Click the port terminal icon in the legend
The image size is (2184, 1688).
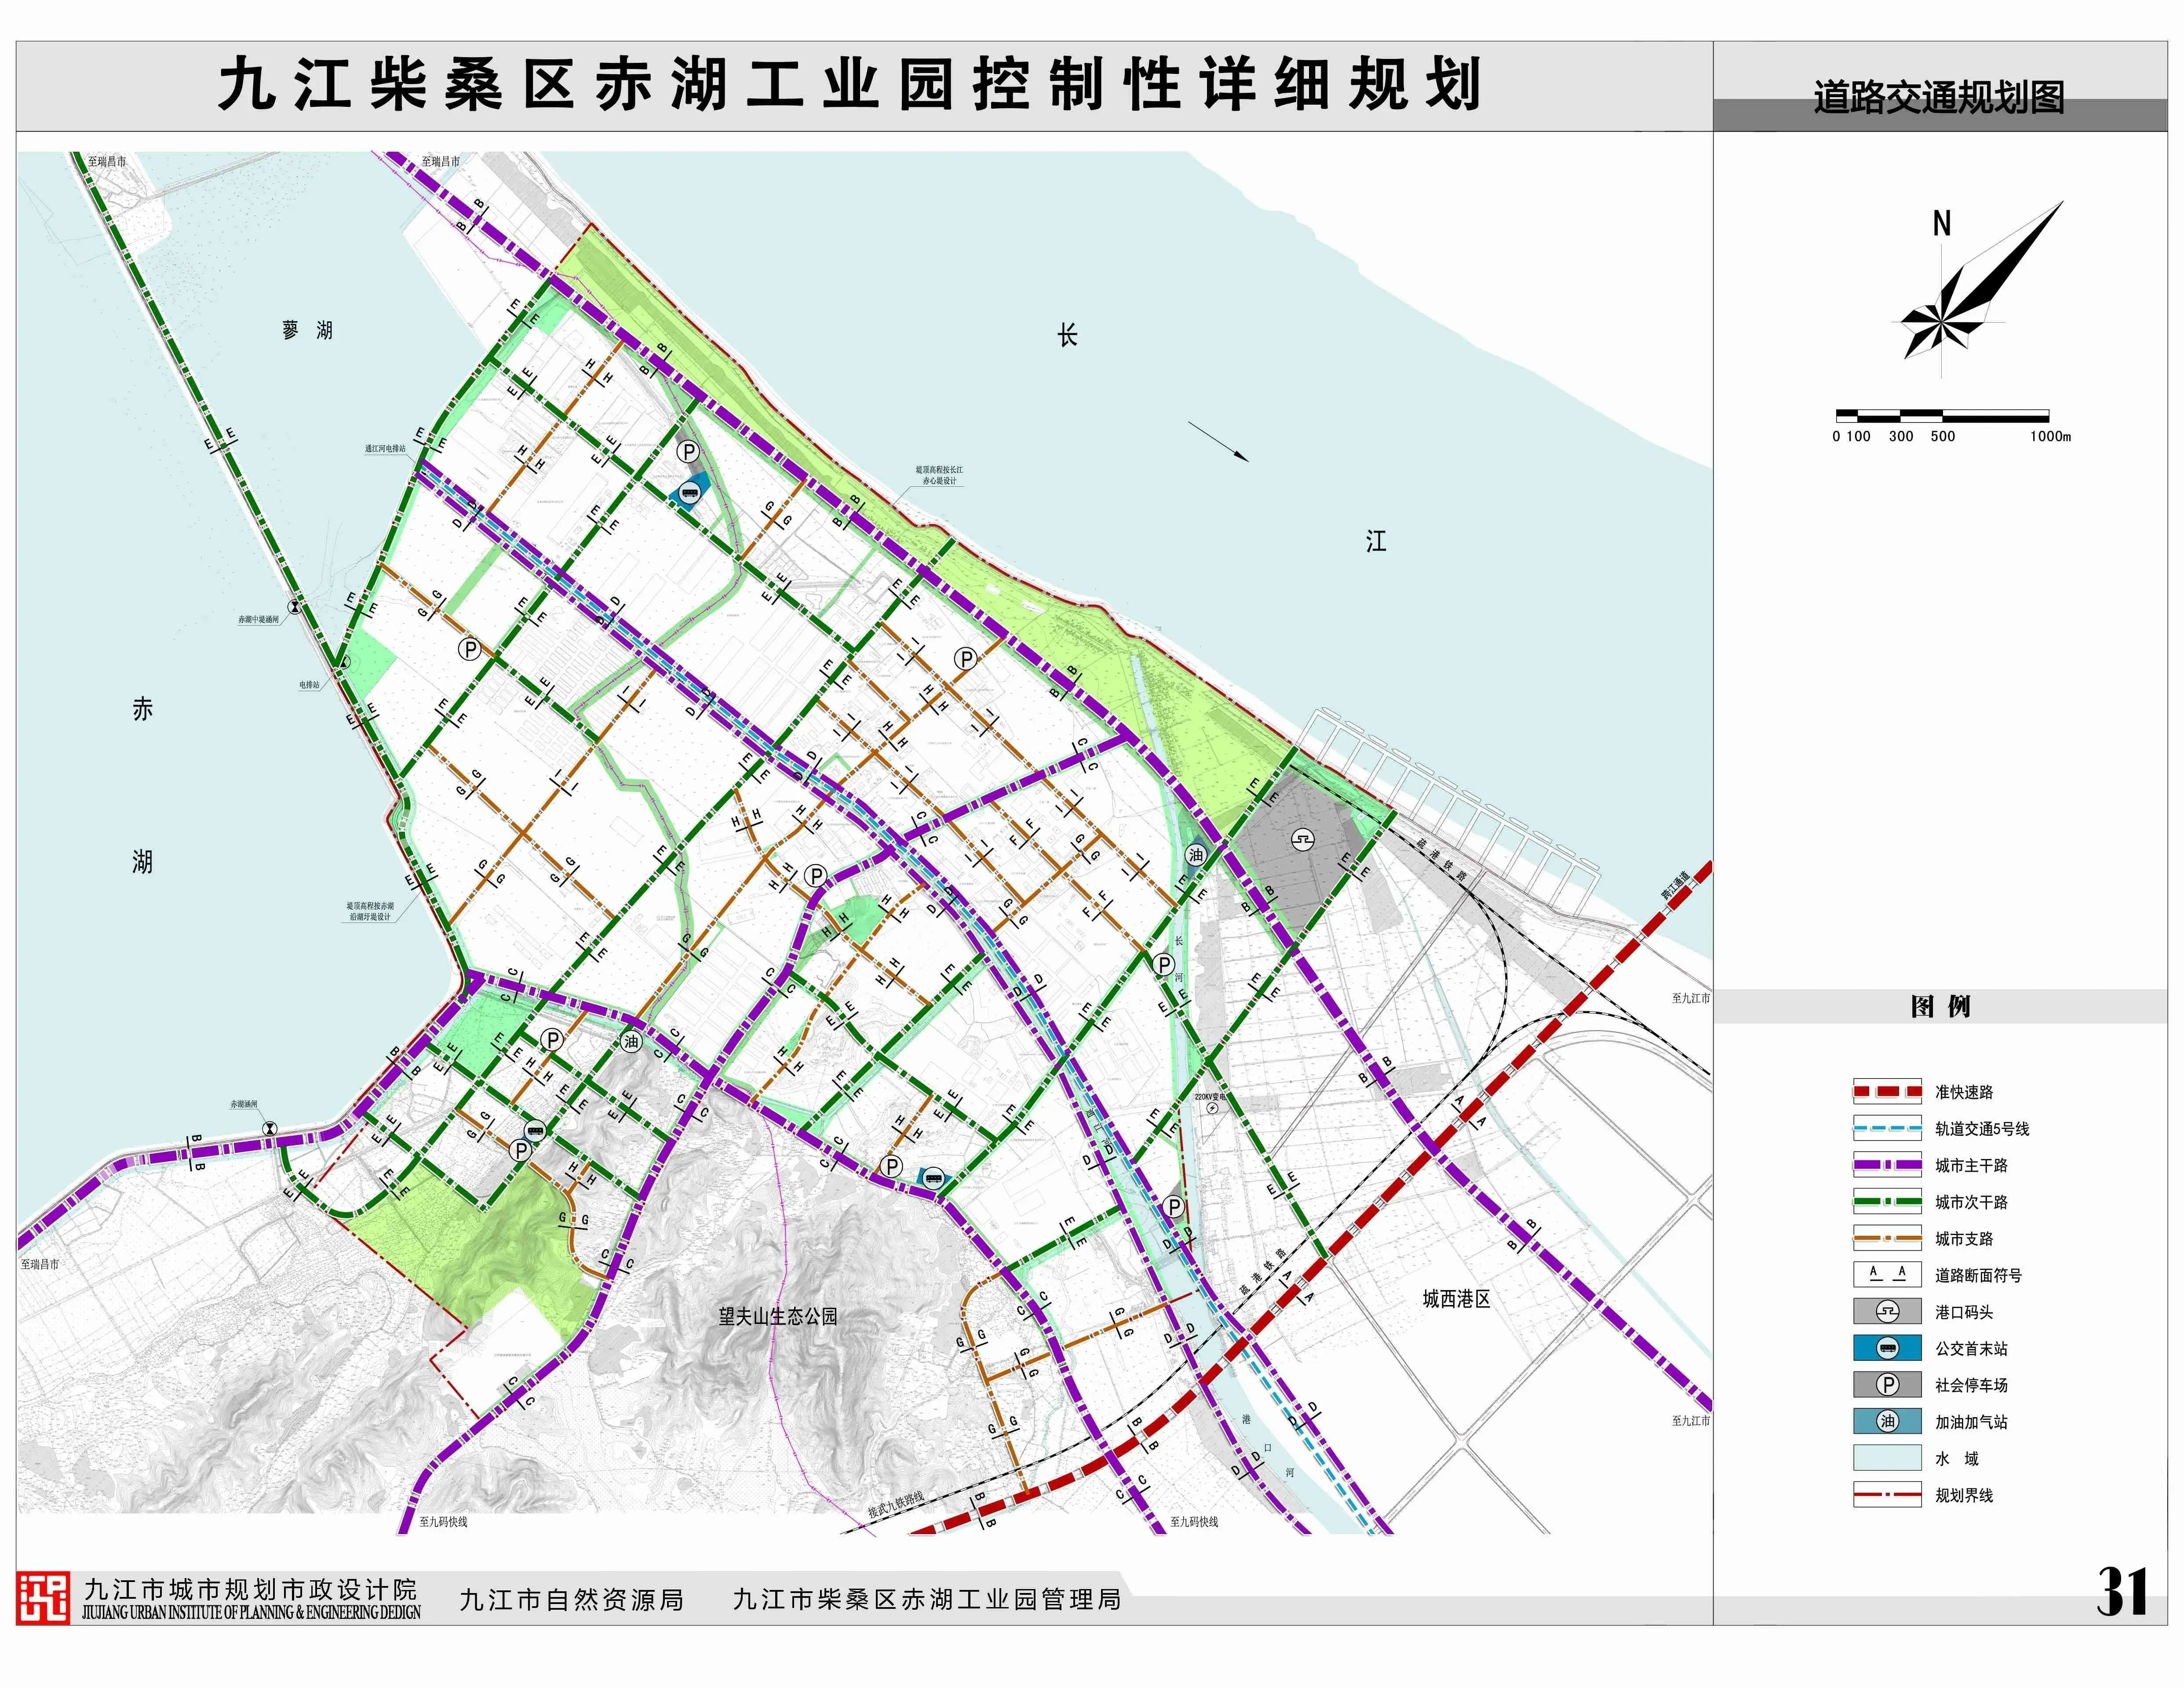pyautogui.click(x=1887, y=1311)
